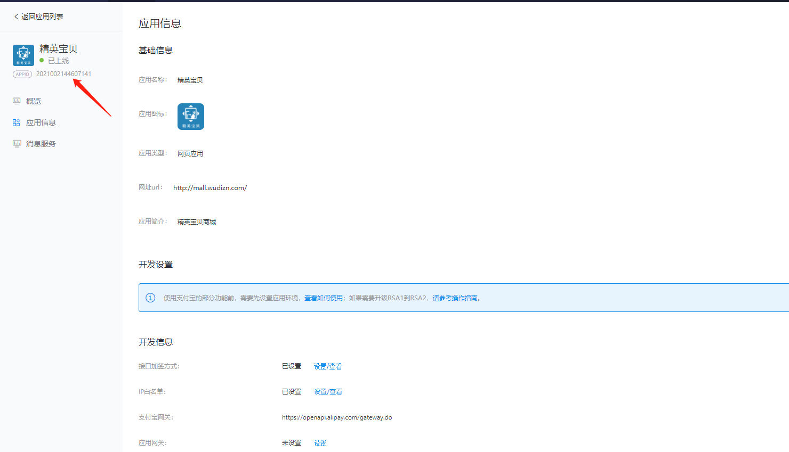Select the gateway URL https://openapi.alipay.com/gateway.do
The width and height of the screenshot is (789, 452).
pos(337,417)
